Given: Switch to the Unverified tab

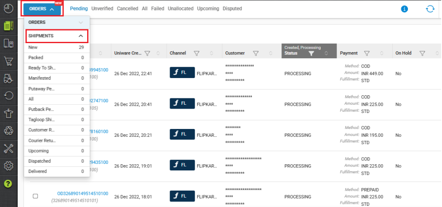Looking at the screenshot, I should pos(102,9).
